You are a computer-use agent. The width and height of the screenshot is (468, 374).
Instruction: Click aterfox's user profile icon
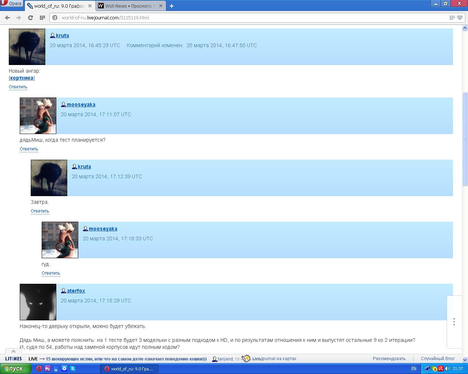[x=63, y=291]
